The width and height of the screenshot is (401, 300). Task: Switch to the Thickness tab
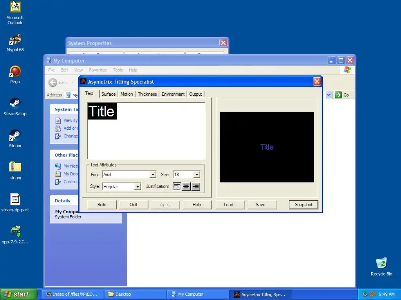pos(147,94)
